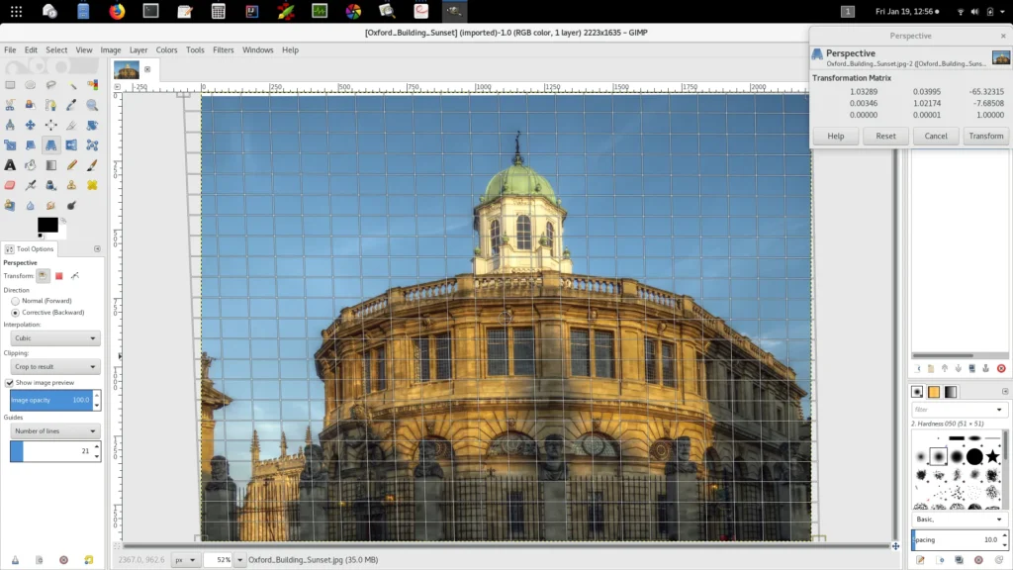Choose the Move tool

point(31,125)
